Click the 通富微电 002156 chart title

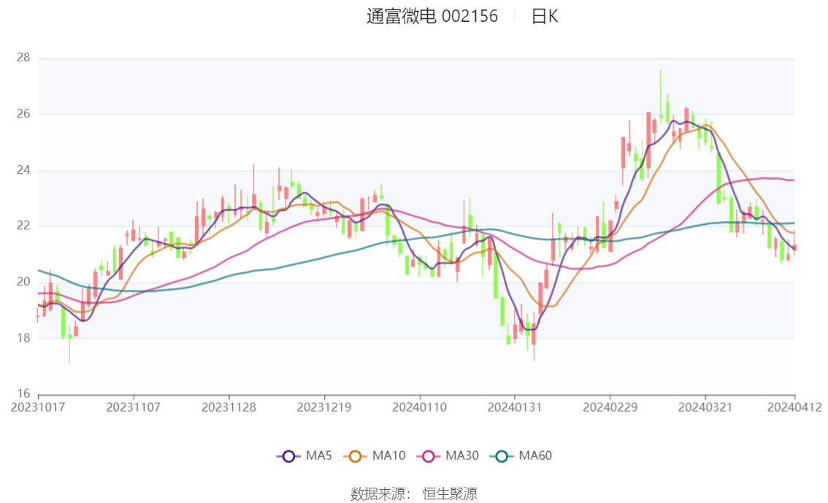[432, 17]
